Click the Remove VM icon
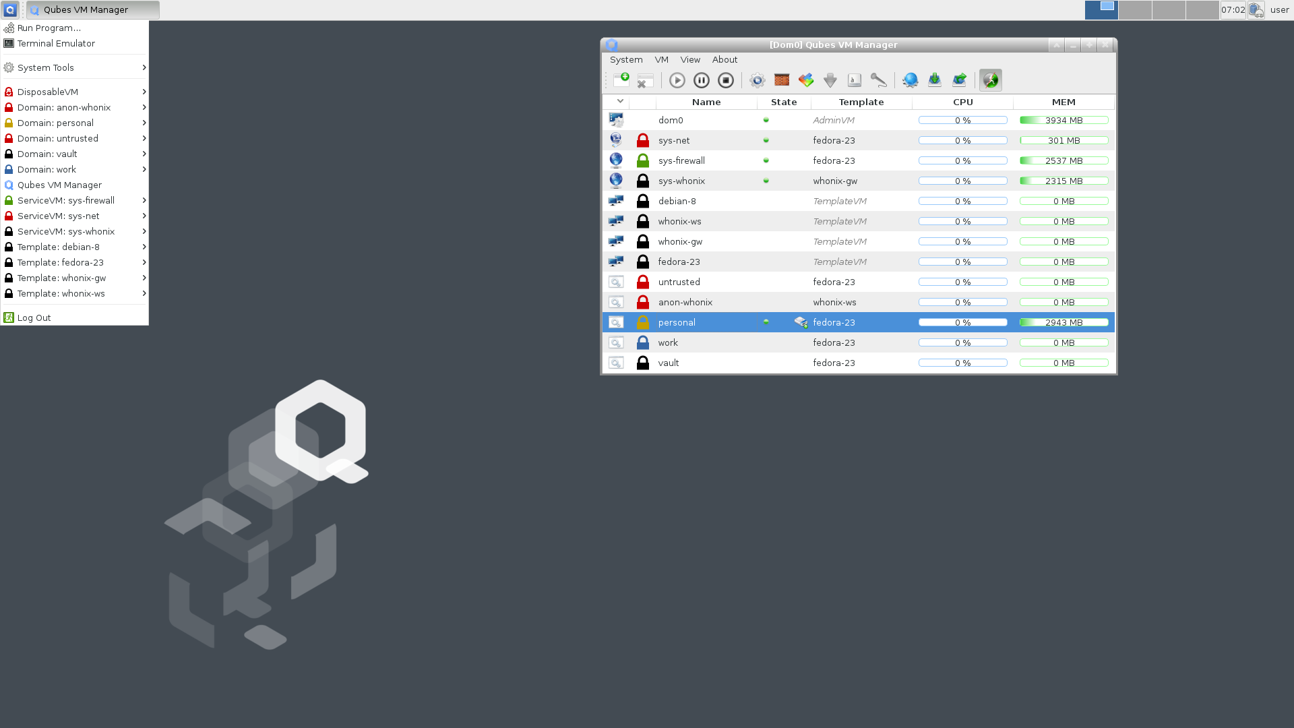The height and width of the screenshot is (728, 1294). coord(645,80)
